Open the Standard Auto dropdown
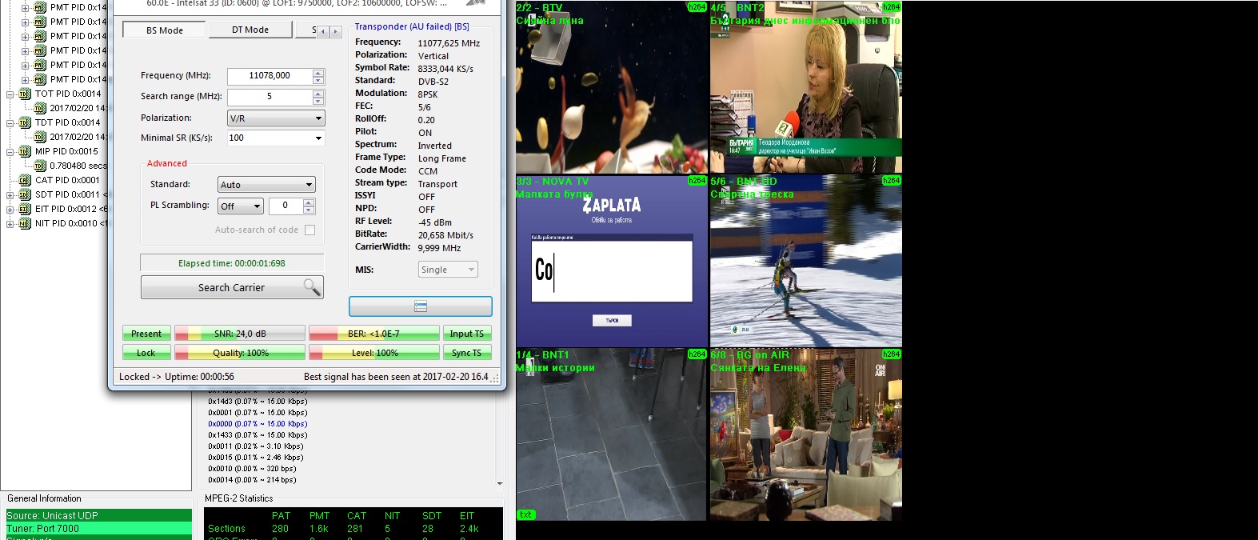1258x540 pixels. click(x=266, y=185)
